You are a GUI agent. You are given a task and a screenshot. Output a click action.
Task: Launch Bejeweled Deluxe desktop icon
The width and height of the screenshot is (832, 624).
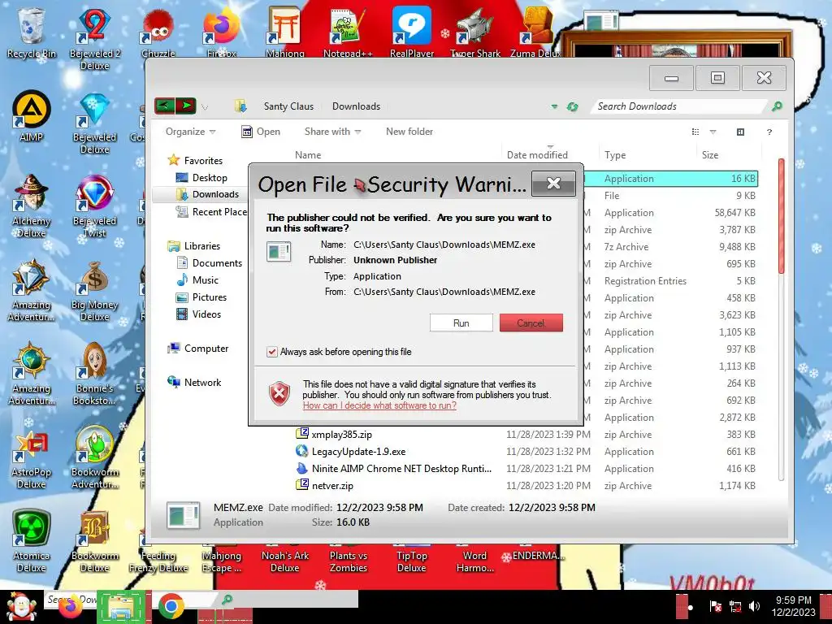click(x=94, y=123)
